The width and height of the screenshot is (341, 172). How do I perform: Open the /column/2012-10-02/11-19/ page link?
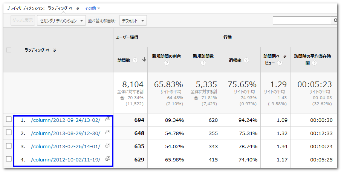(66, 159)
